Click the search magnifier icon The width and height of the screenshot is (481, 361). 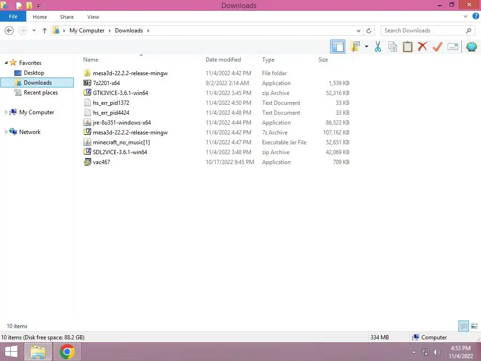point(468,31)
